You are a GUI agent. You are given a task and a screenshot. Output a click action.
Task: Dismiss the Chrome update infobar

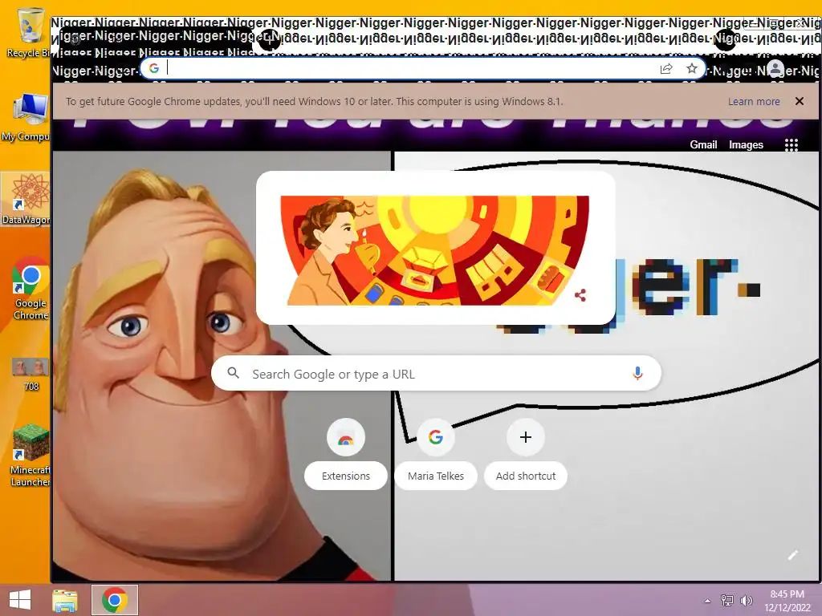(x=799, y=101)
